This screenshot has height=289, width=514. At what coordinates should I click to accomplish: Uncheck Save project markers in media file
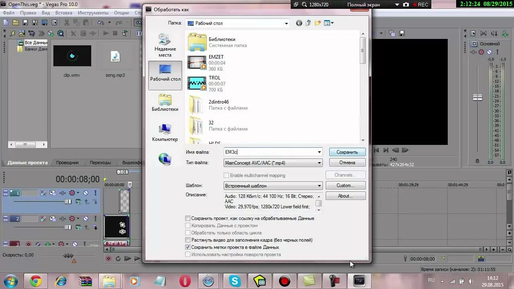(188, 247)
